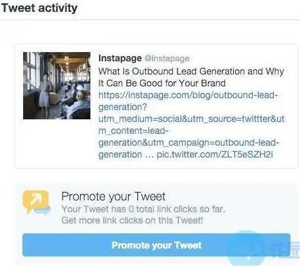Open the tweet's attached photo thumbnail
This screenshot has width=303, height=267.
[x=57, y=86]
